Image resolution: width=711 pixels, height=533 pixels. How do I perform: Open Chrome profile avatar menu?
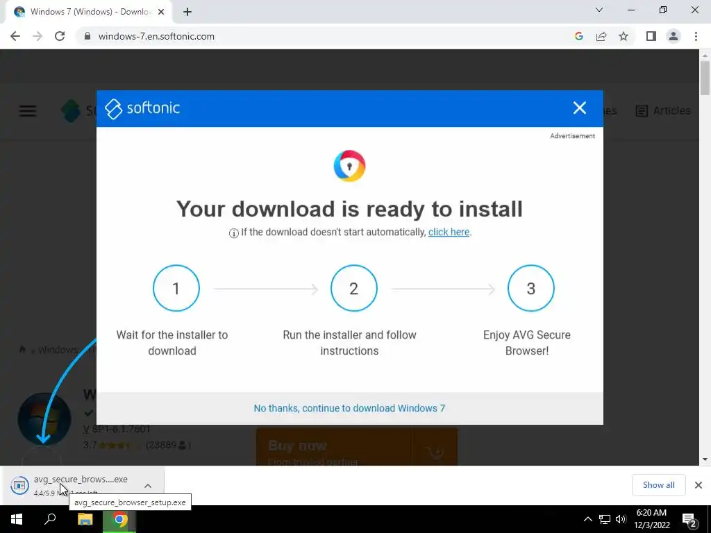(x=674, y=36)
